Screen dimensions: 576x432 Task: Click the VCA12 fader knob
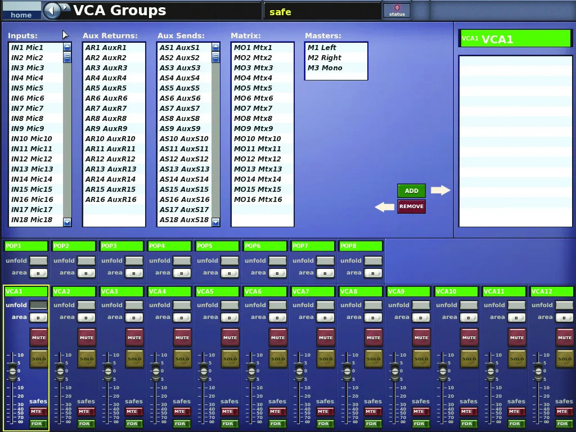pyautogui.click(x=538, y=371)
